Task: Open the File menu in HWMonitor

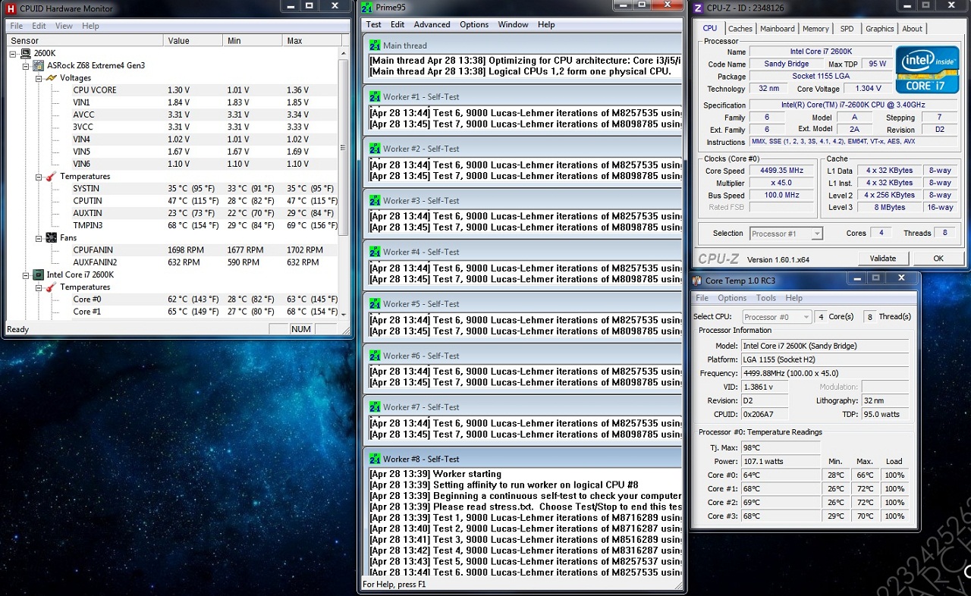Action: pos(17,26)
